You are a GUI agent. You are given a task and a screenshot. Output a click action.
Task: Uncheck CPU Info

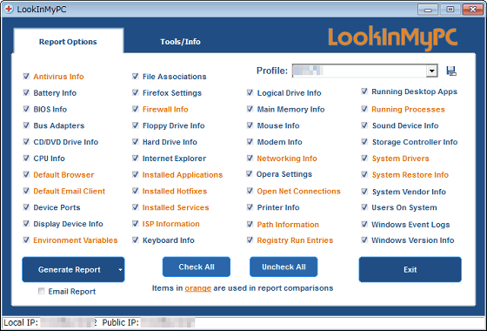coord(26,158)
